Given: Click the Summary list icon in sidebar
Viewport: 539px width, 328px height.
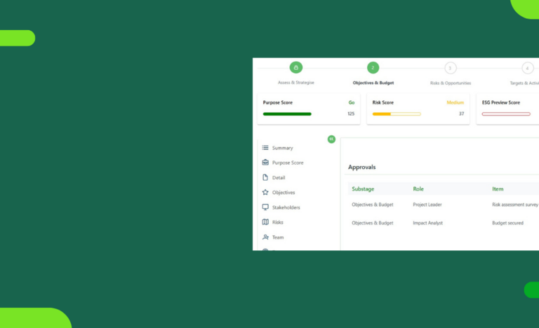Looking at the screenshot, I should point(265,148).
